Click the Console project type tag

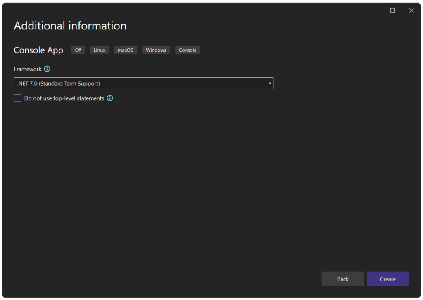pyautogui.click(x=187, y=50)
